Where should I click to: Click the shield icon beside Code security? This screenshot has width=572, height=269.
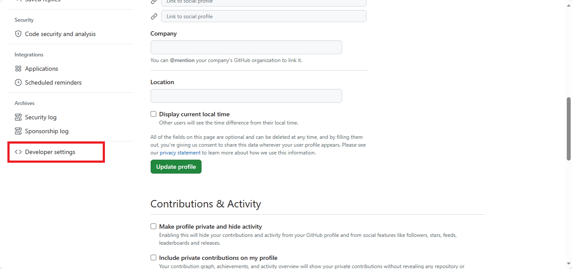coord(18,34)
